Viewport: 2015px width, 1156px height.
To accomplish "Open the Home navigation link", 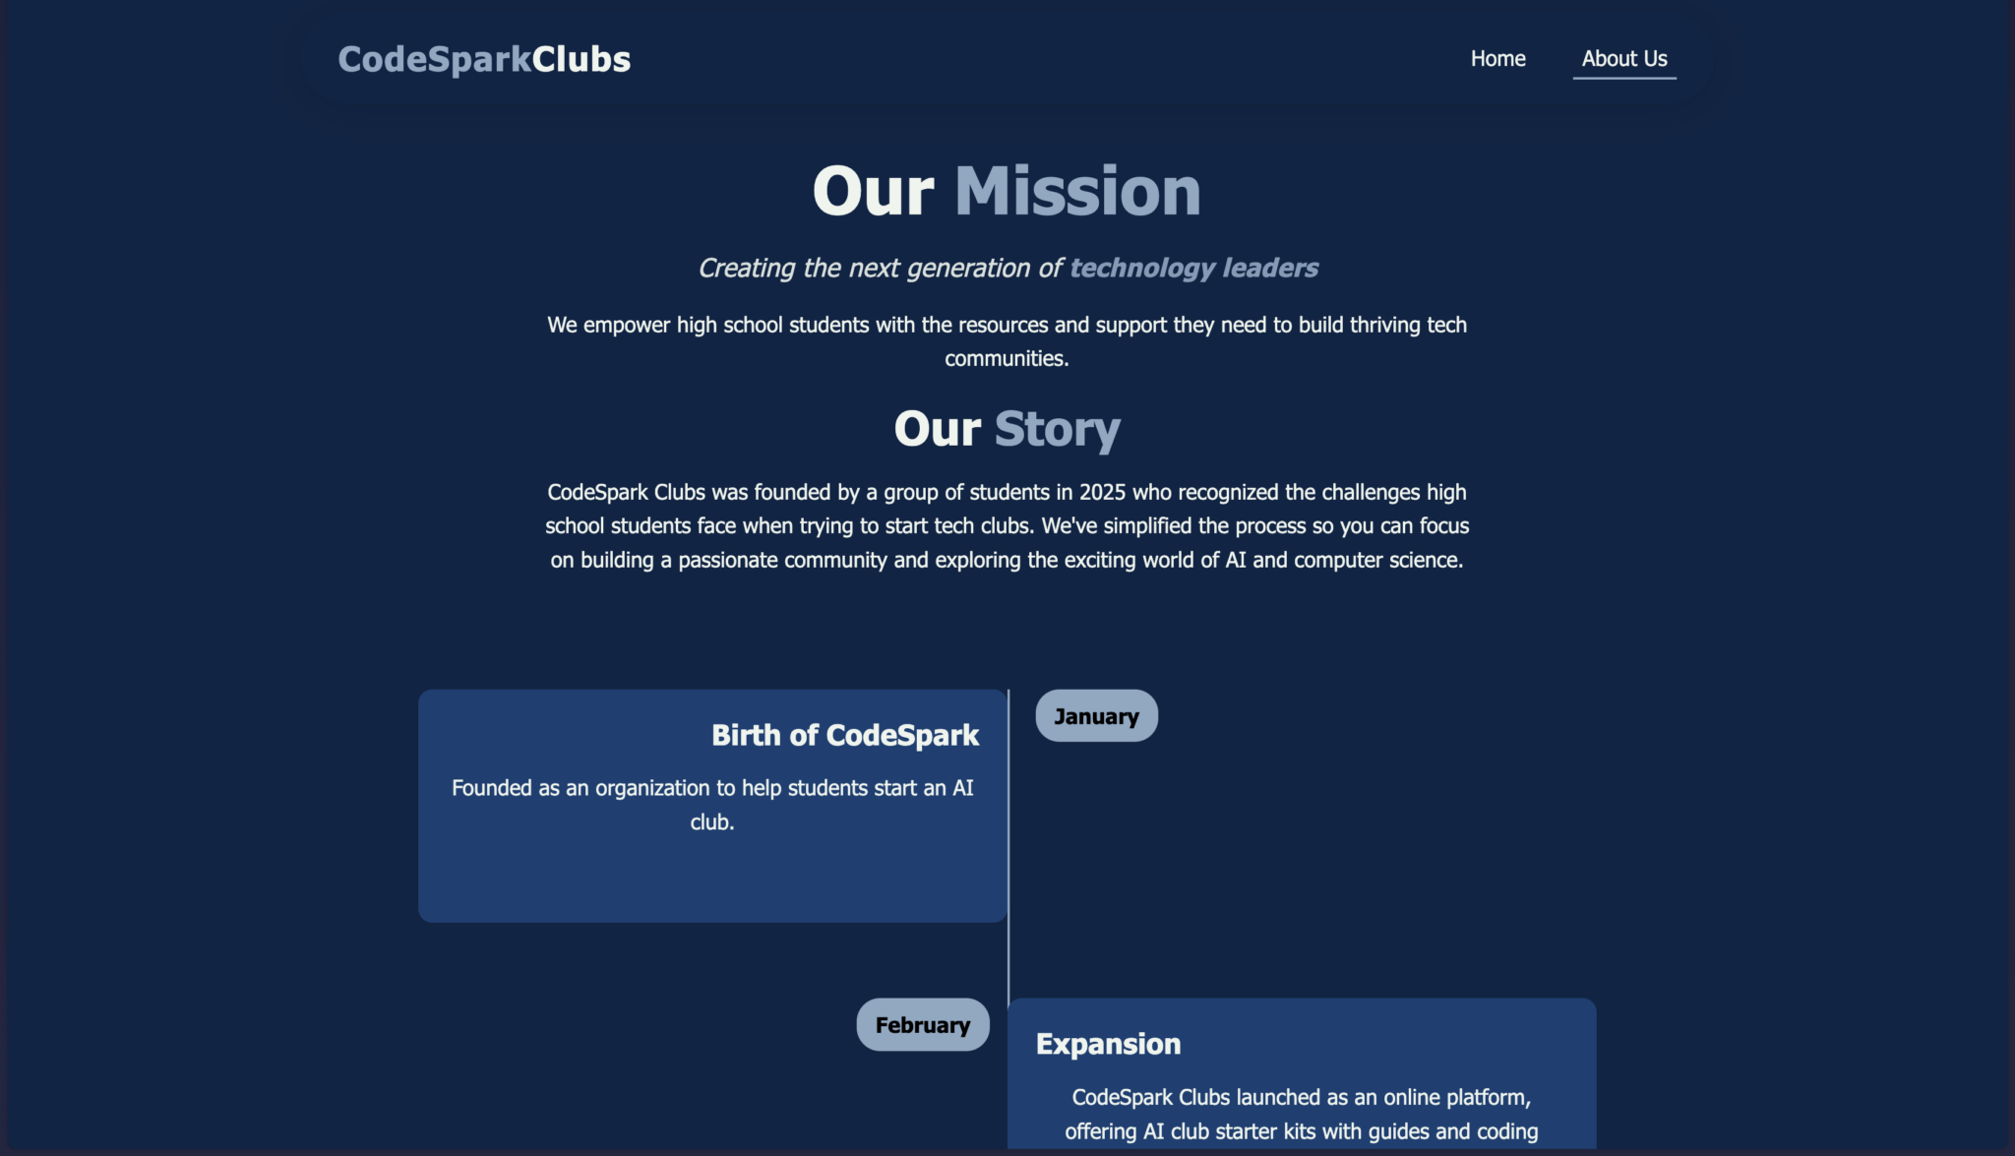I will tap(1497, 59).
